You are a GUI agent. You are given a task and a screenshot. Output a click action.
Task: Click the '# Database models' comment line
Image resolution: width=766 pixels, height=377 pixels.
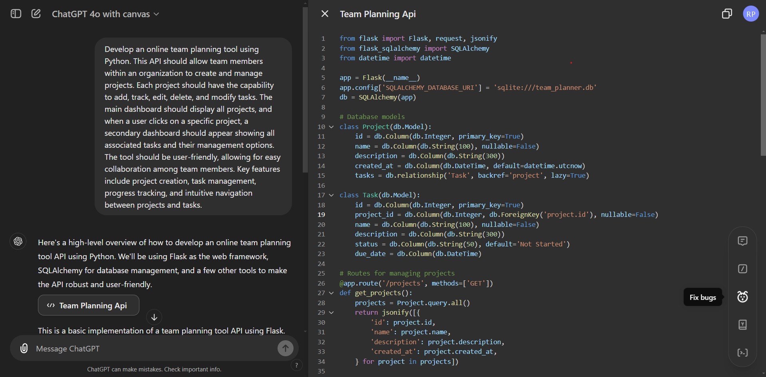click(372, 117)
